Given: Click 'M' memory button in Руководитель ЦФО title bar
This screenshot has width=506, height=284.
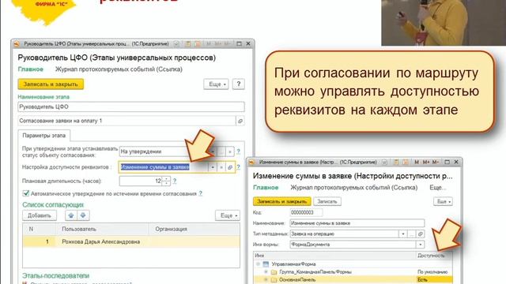Looking at the screenshot, I should 209,44.
